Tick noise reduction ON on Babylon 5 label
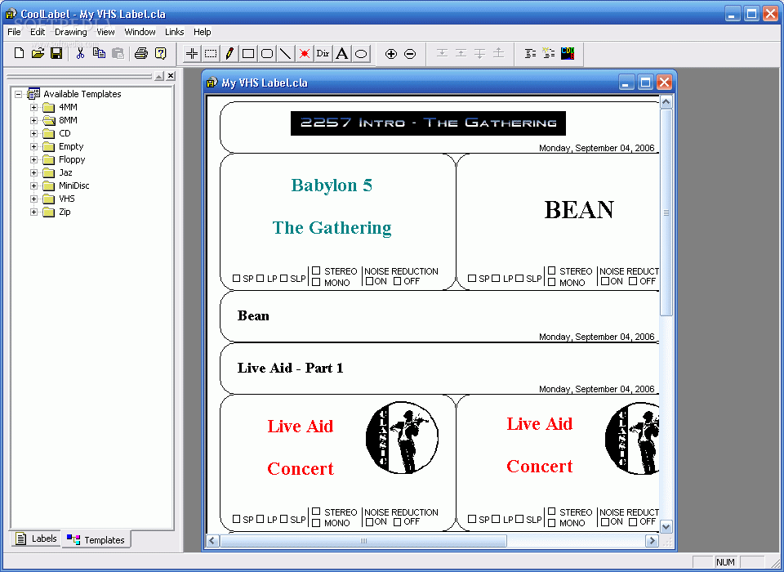This screenshot has height=572, width=784. click(369, 281)
